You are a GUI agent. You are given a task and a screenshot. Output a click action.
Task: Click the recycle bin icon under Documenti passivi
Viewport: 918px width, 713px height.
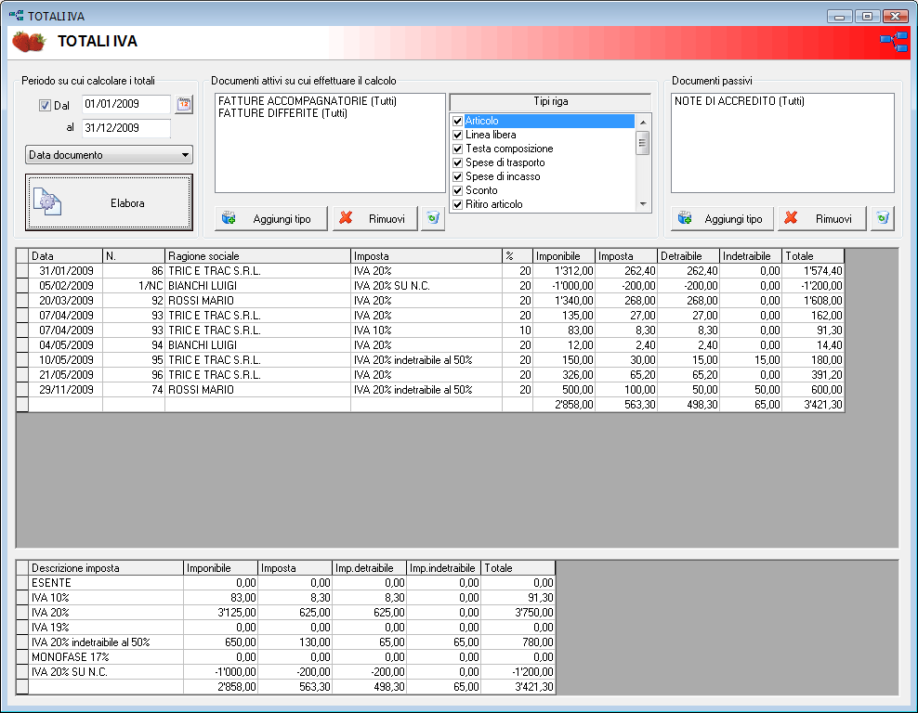pos(882,218)
